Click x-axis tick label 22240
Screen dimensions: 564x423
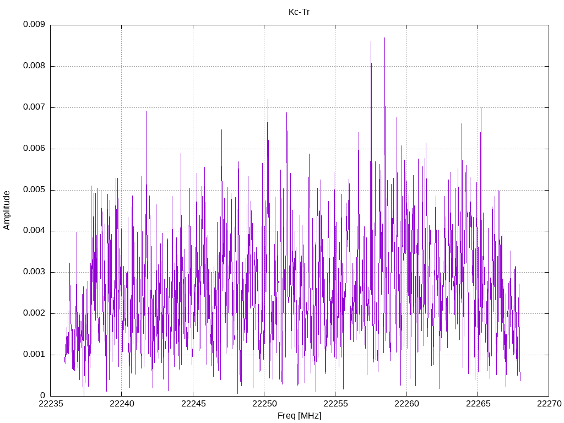(x=122, y=404)
